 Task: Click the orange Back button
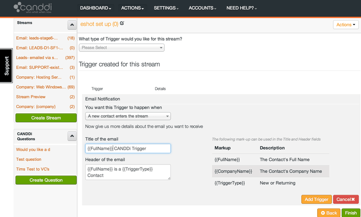point(329,213)
